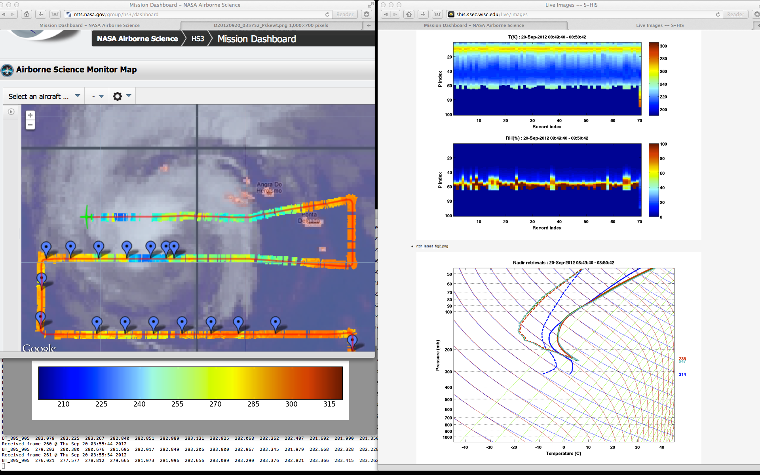Click the HS3 breadcrumb link
760x475 pixels.
[198, 39]
